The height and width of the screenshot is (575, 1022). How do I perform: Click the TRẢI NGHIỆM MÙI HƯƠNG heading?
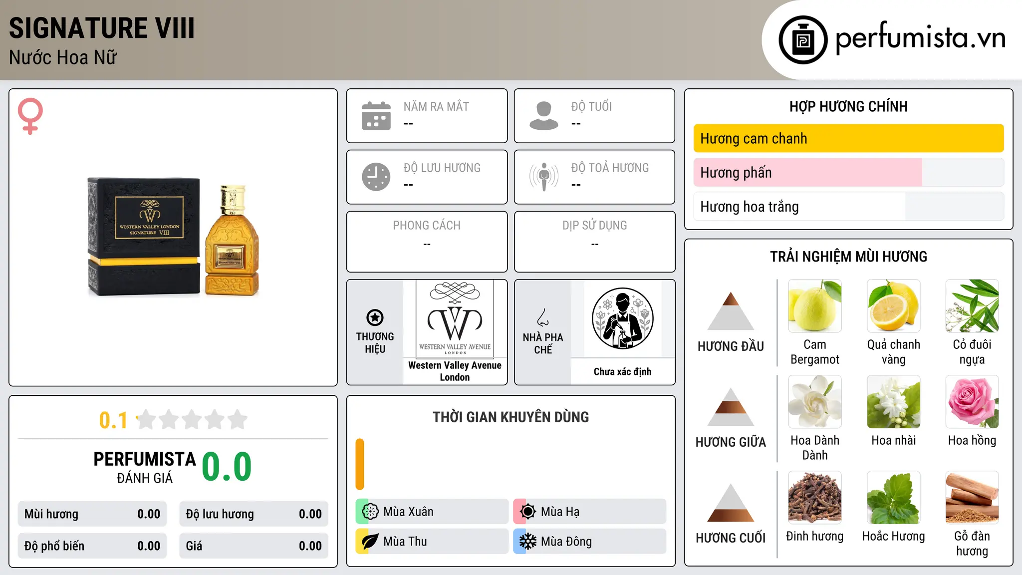(848, 257)
